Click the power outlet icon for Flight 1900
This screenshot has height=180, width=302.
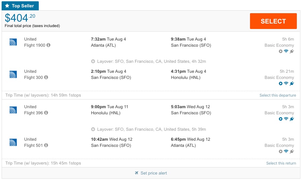[x=292, y=52]
